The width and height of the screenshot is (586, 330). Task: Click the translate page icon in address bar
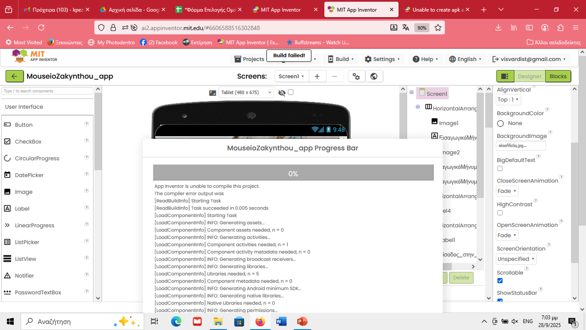[x=406, y=28]
